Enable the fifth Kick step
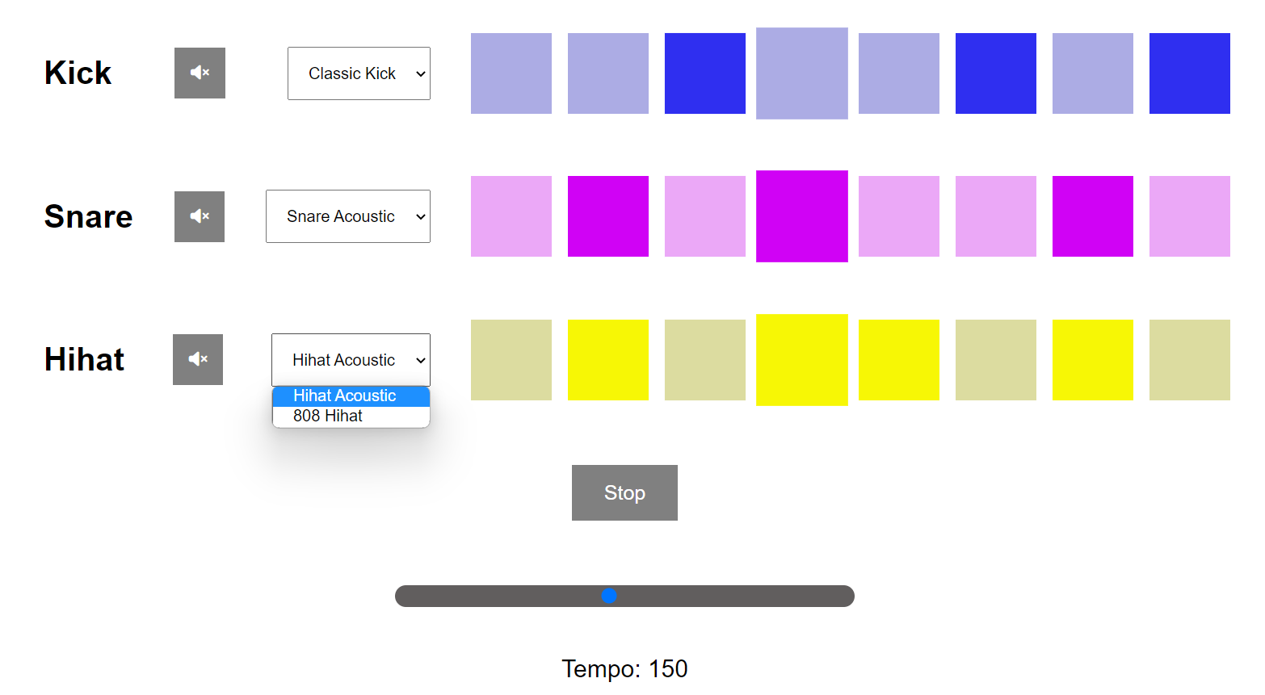The width and height of the screenshot is (1265, 695). 898,73
